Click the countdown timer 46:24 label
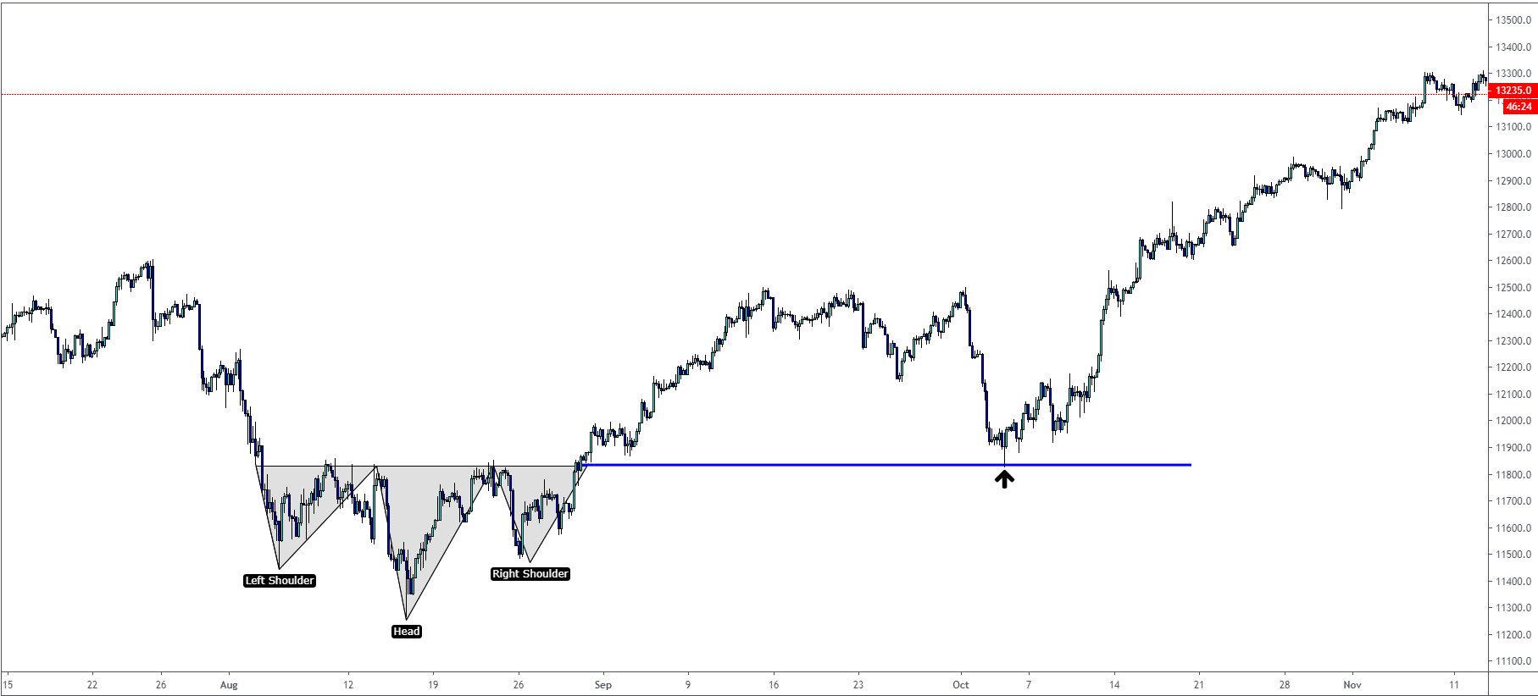 coord(1519,107)
